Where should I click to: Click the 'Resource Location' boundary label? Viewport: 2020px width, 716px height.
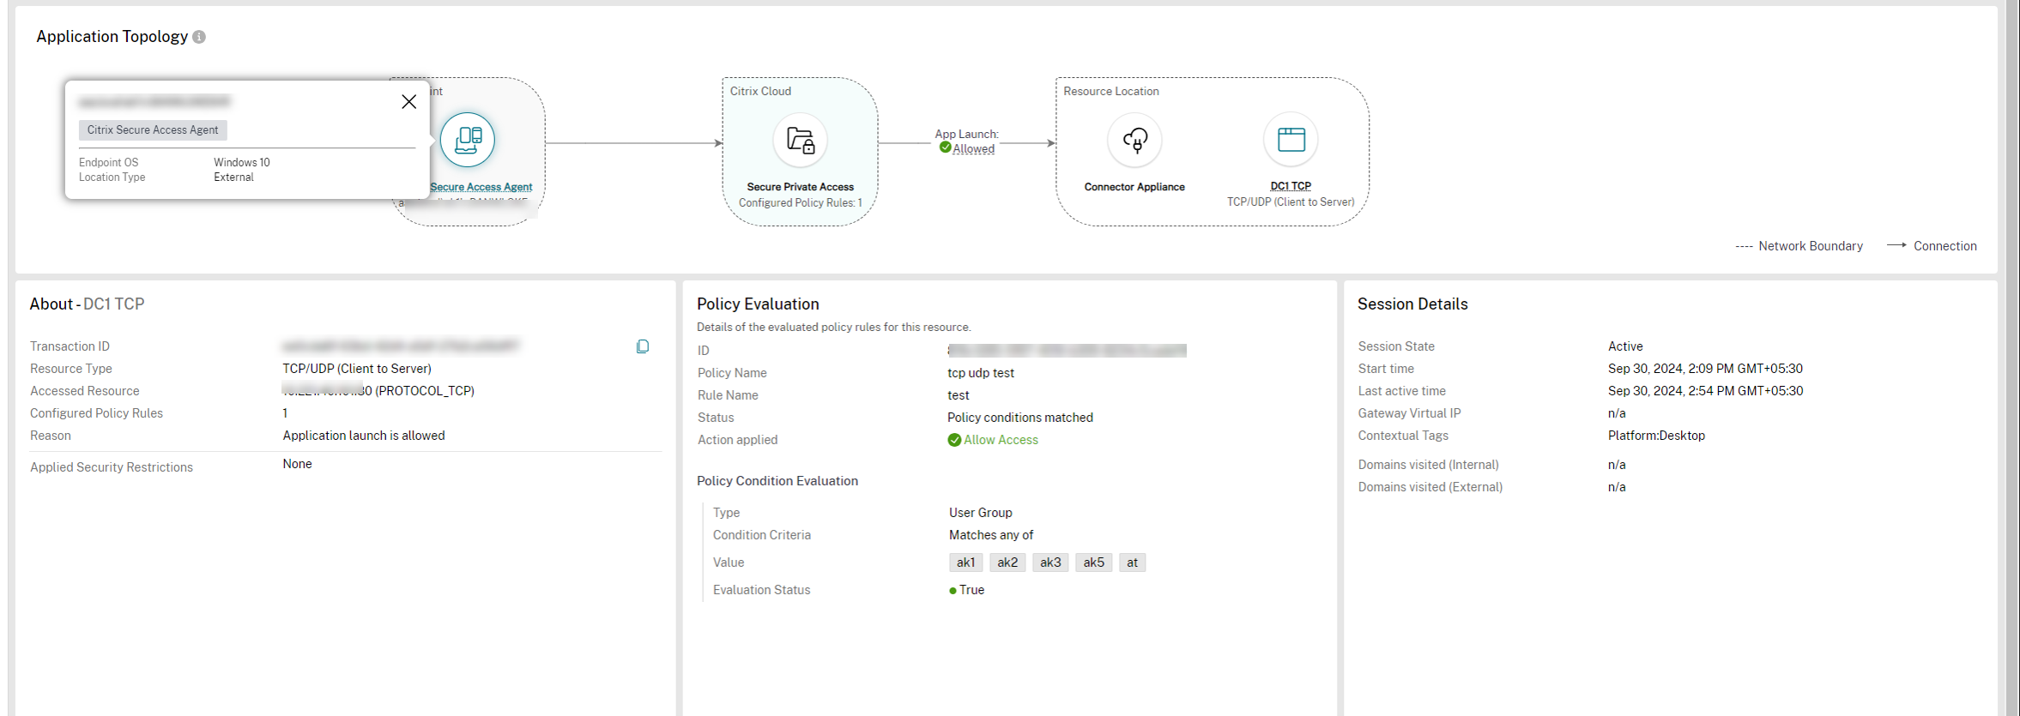[1111, 92]
